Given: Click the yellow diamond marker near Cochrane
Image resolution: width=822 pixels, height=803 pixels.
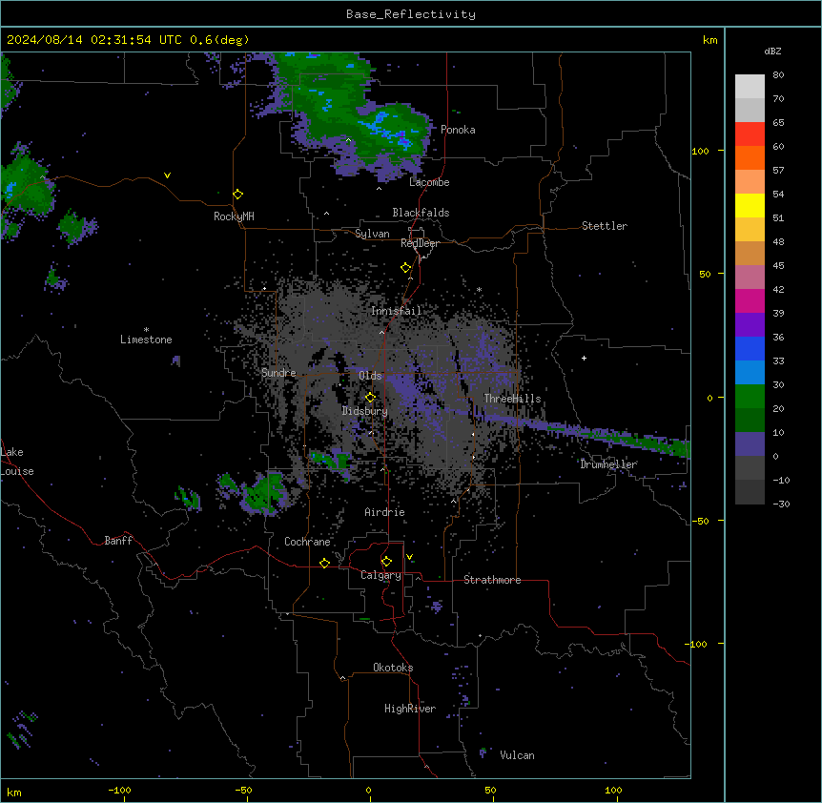Looking at the screenshot, I should click(324, 563).
